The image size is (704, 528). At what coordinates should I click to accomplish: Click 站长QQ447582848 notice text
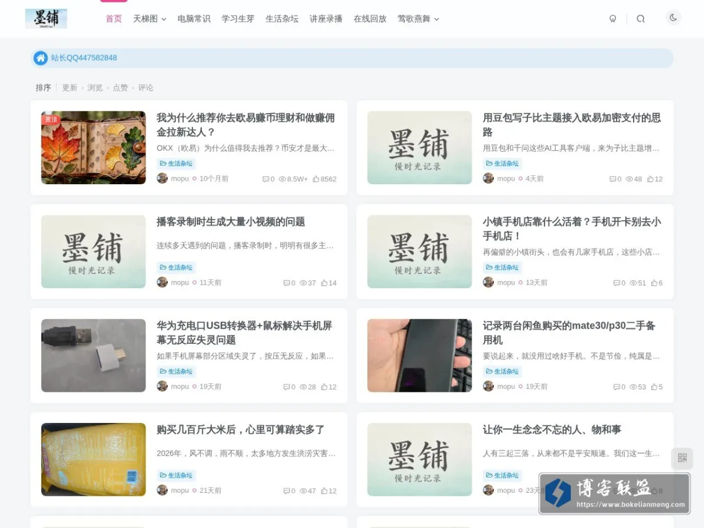pyautogui.click(x=84, y=58)
